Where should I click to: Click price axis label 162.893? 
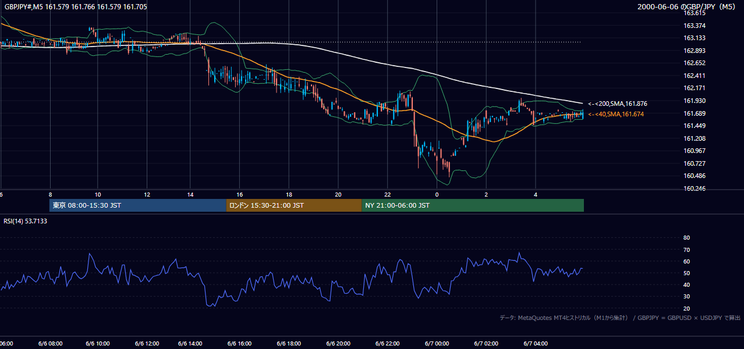point(695,51)
